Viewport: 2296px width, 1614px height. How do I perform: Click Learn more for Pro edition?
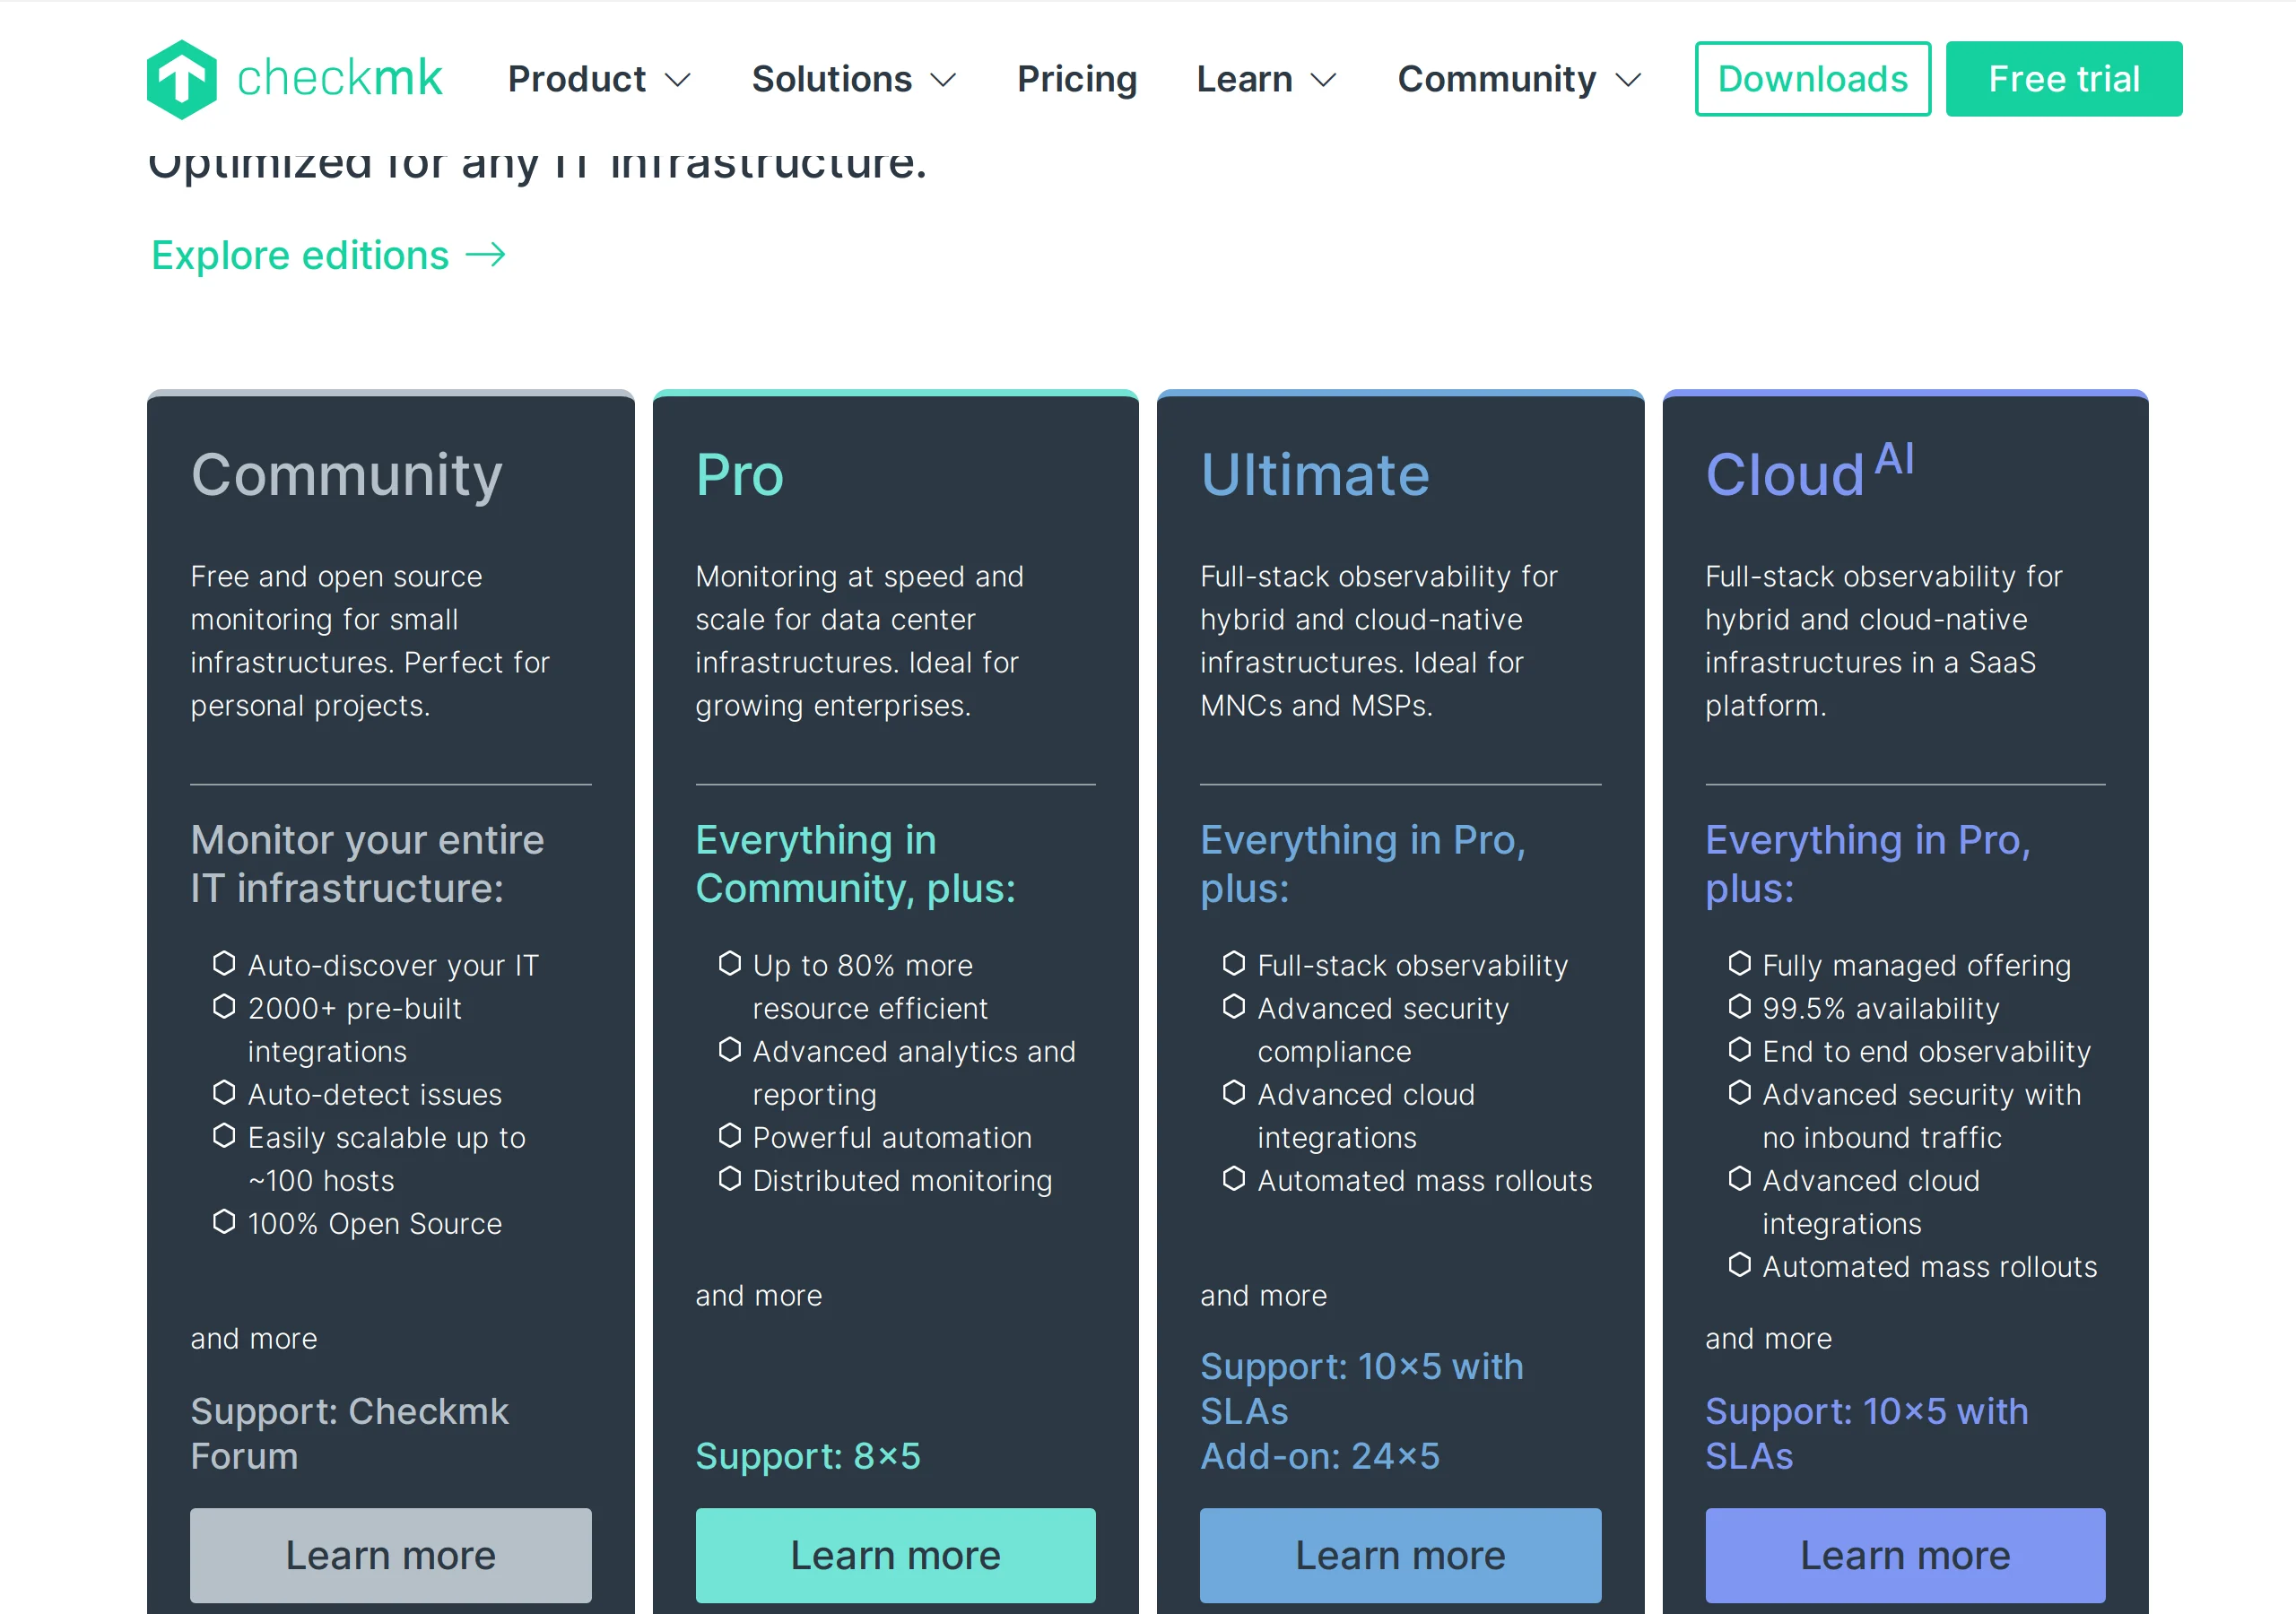pyautogui.click(x=895, y=1555)
